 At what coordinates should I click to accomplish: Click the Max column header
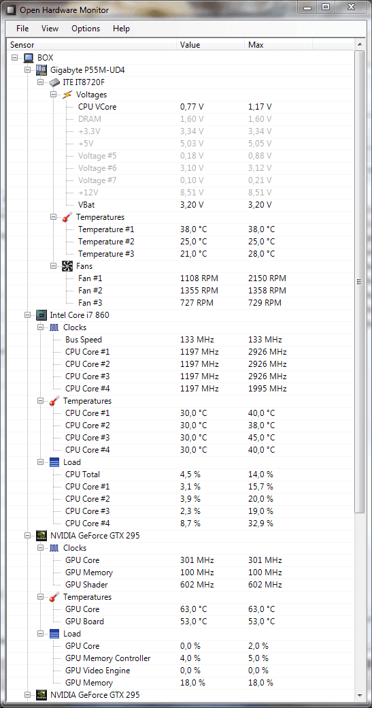tap(279, 45)
